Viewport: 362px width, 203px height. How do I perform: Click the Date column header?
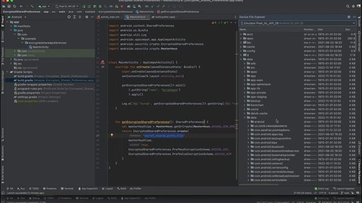[x=320, y=29]
